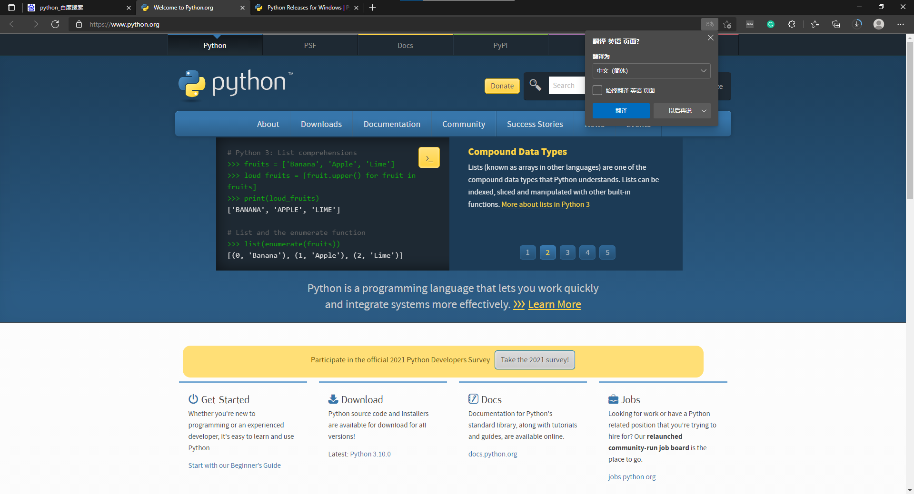Close the Welcome to Python.org tab
Viewport: 914px width, 494px height.
242,8
